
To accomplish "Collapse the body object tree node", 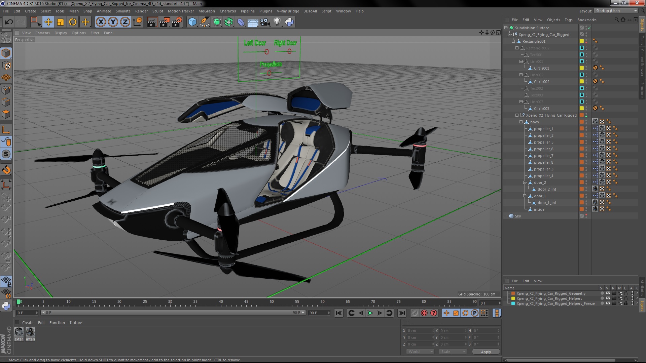I will (x=521, y=122).
